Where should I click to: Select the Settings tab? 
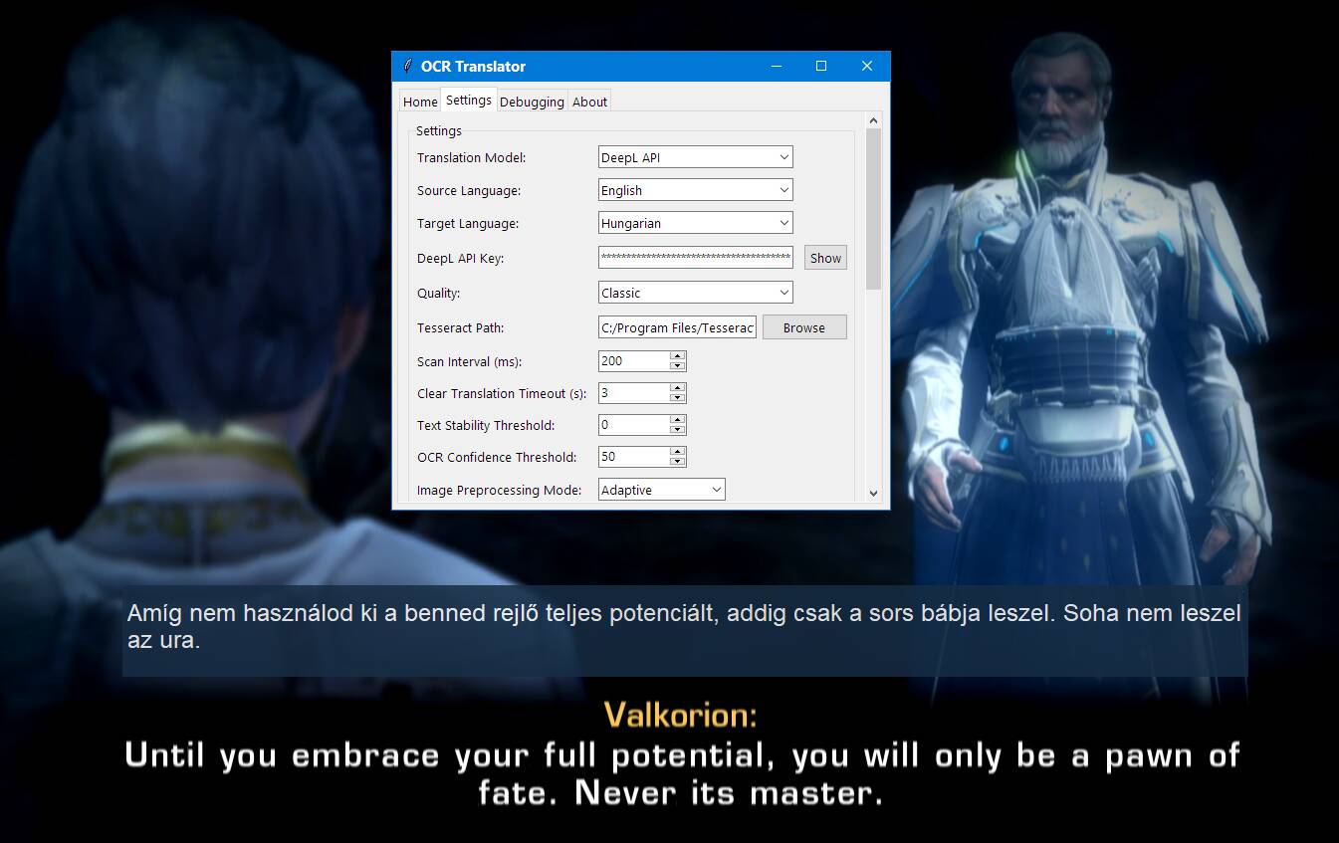tap(469, 100)
